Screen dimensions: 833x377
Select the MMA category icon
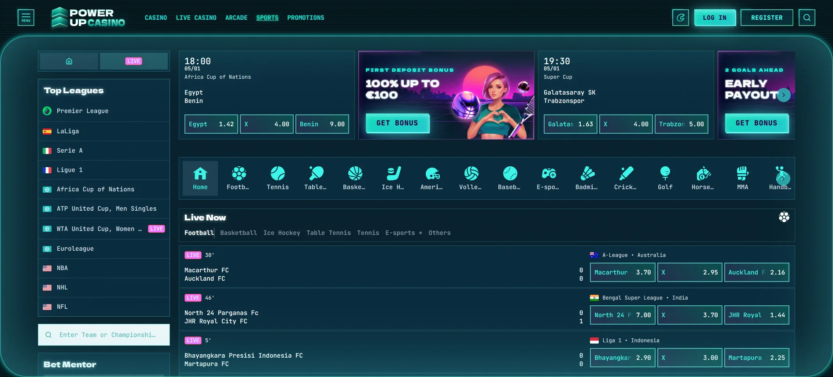743,178
